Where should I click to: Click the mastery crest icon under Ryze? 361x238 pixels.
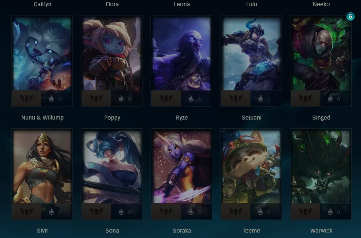point(166,98)
